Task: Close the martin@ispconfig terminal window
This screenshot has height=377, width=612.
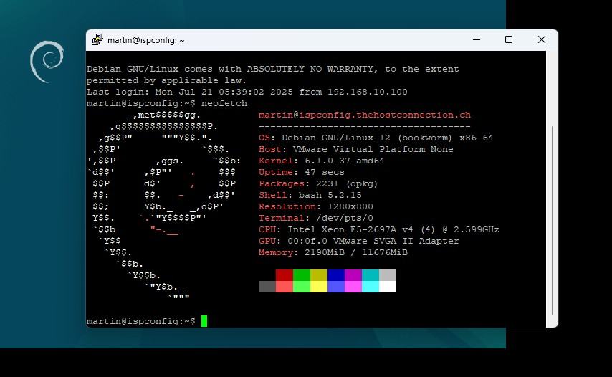Action: (541, 39)
